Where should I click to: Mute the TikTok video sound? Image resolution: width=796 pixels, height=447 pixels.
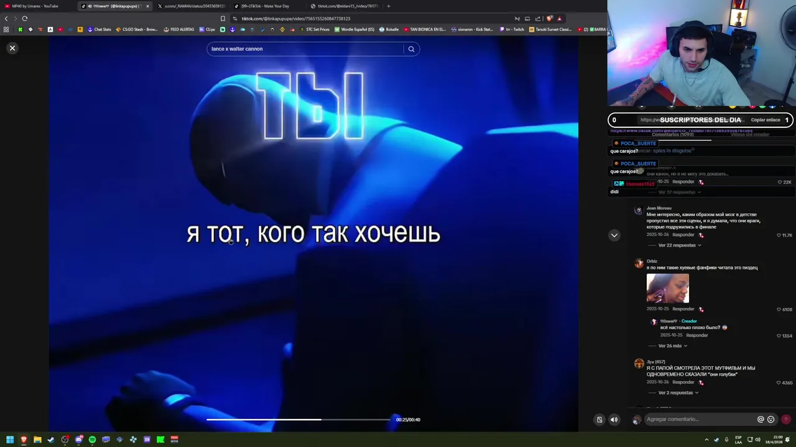614,420
